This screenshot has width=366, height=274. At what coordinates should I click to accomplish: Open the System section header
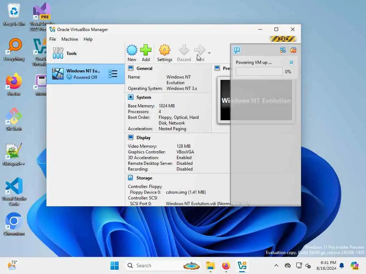(144, 97)
